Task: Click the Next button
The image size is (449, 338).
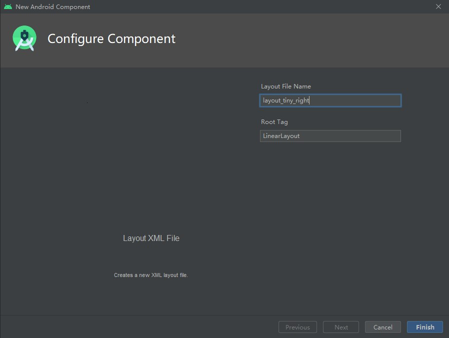Action: [x=341, y=327]
